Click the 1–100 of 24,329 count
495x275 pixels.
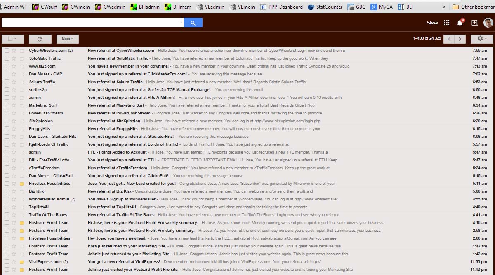[427, 39]
